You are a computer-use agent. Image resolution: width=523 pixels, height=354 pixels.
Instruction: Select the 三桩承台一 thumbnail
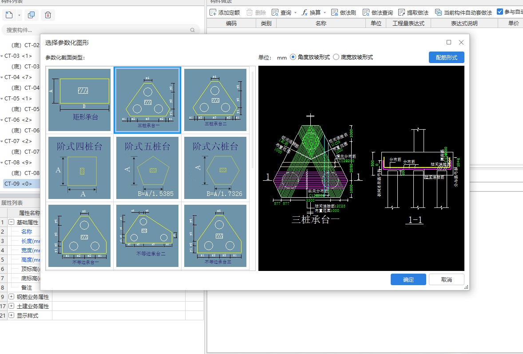[147, 100]
